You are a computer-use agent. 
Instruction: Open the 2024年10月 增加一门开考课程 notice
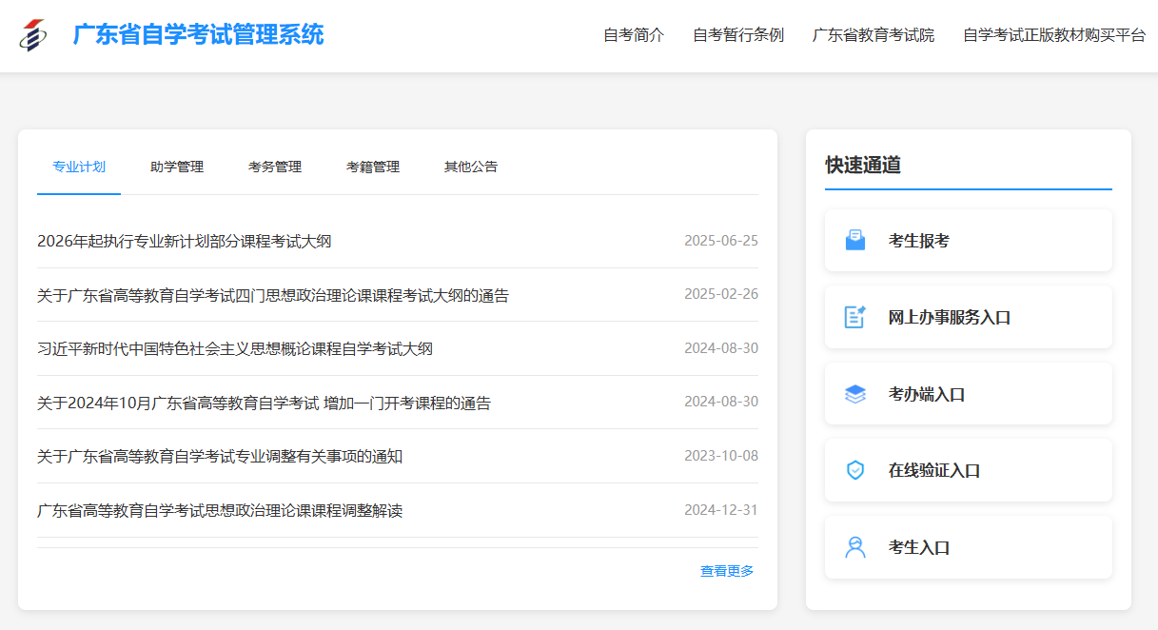point(264,404)
